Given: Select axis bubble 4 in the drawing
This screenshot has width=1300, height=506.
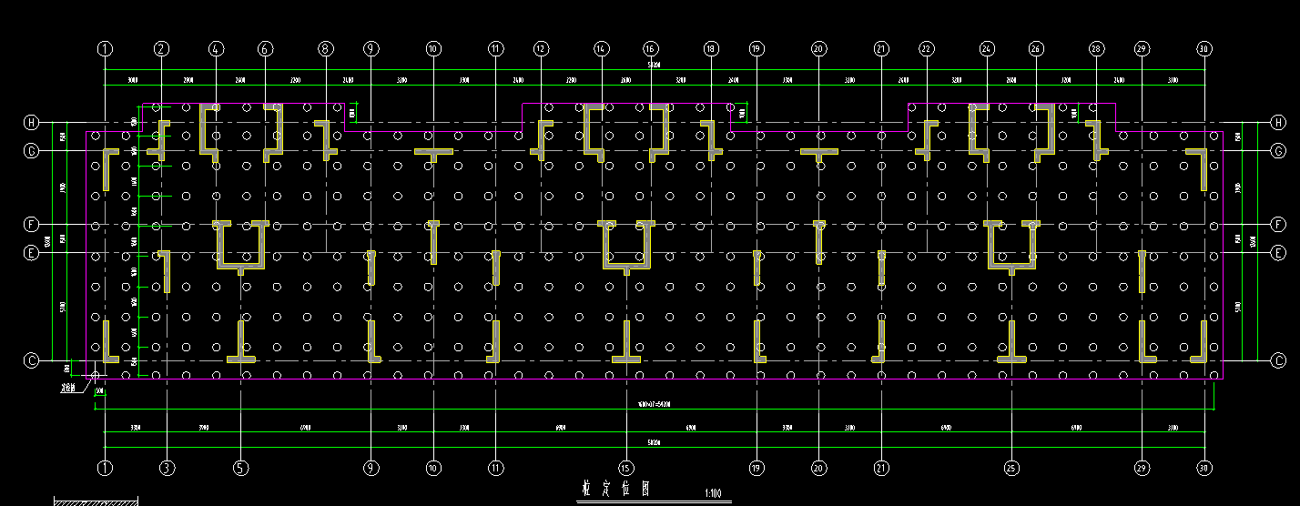Looking at the screenshot, I should pos(216,48).
